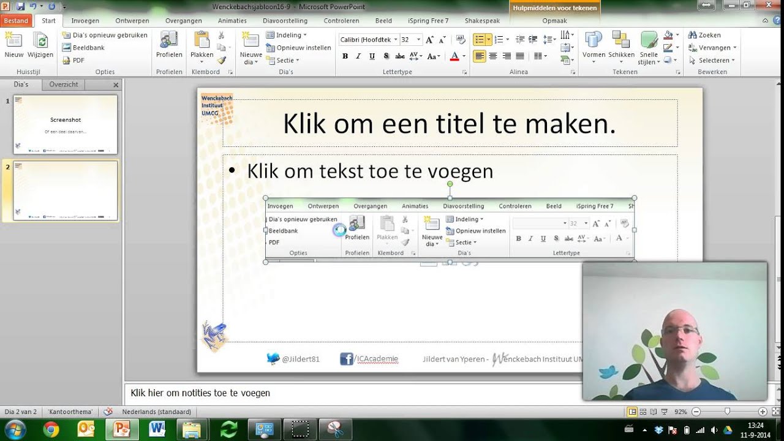Switch to slide sorter view icon
This screenshot has width=784, height=441.
coord(643,412)
